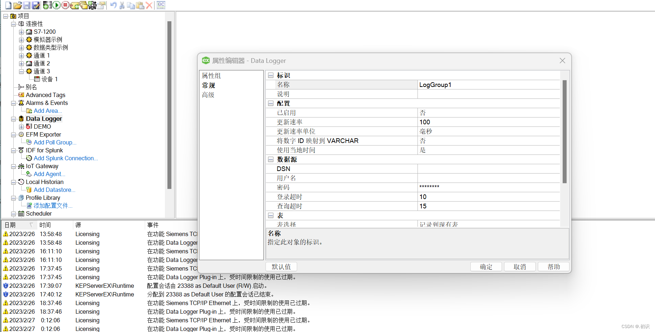Click the Properties toolbar icon
The image size is (655, 332).
pyautogui.click(x=102, y=5)
